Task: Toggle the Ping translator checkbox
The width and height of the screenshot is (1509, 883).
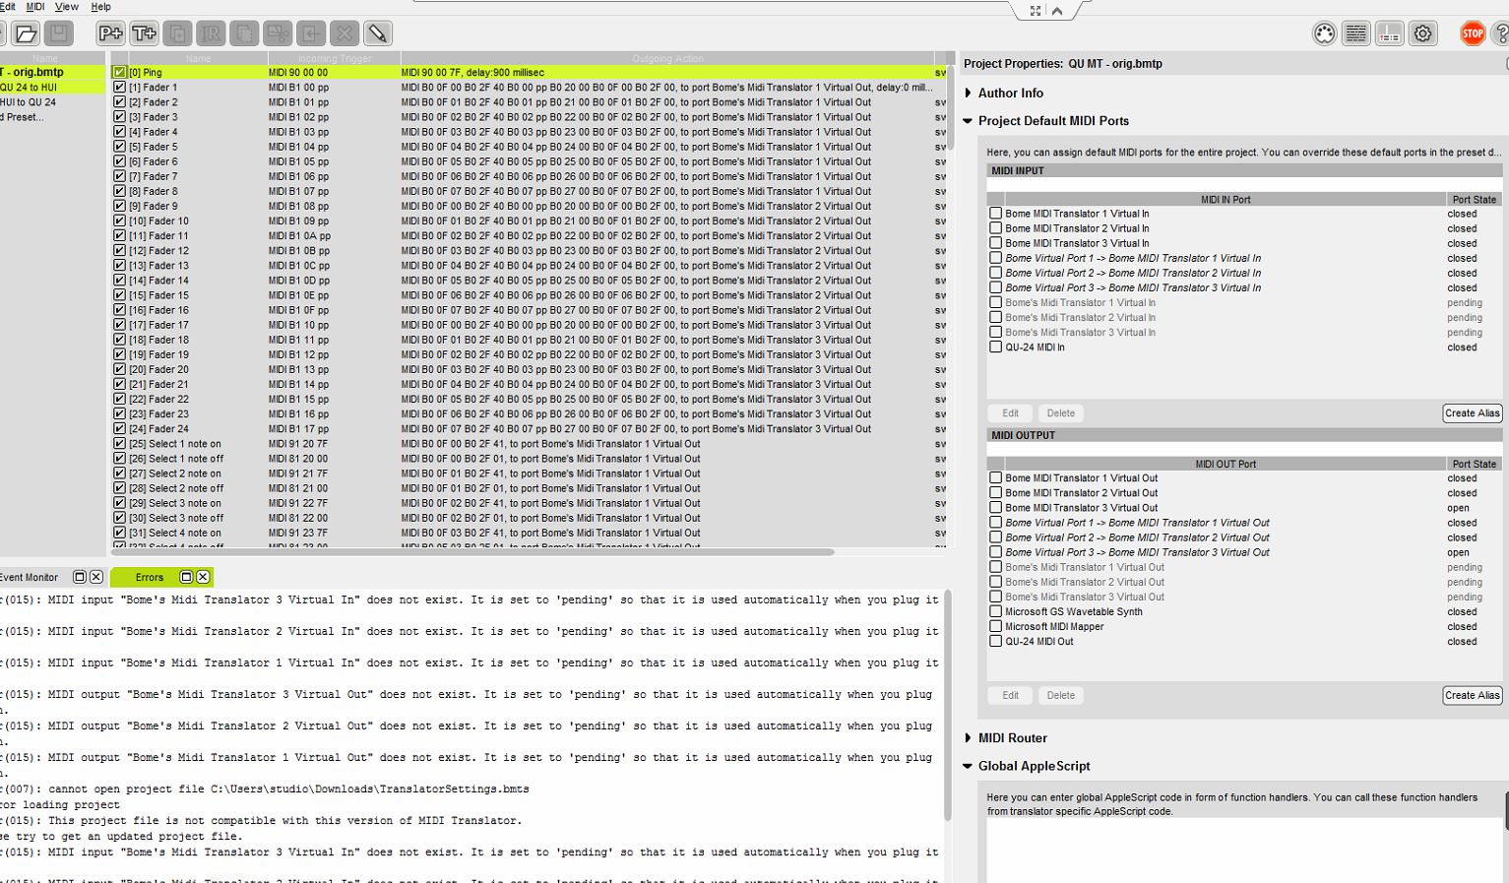Action: [119, 72]
